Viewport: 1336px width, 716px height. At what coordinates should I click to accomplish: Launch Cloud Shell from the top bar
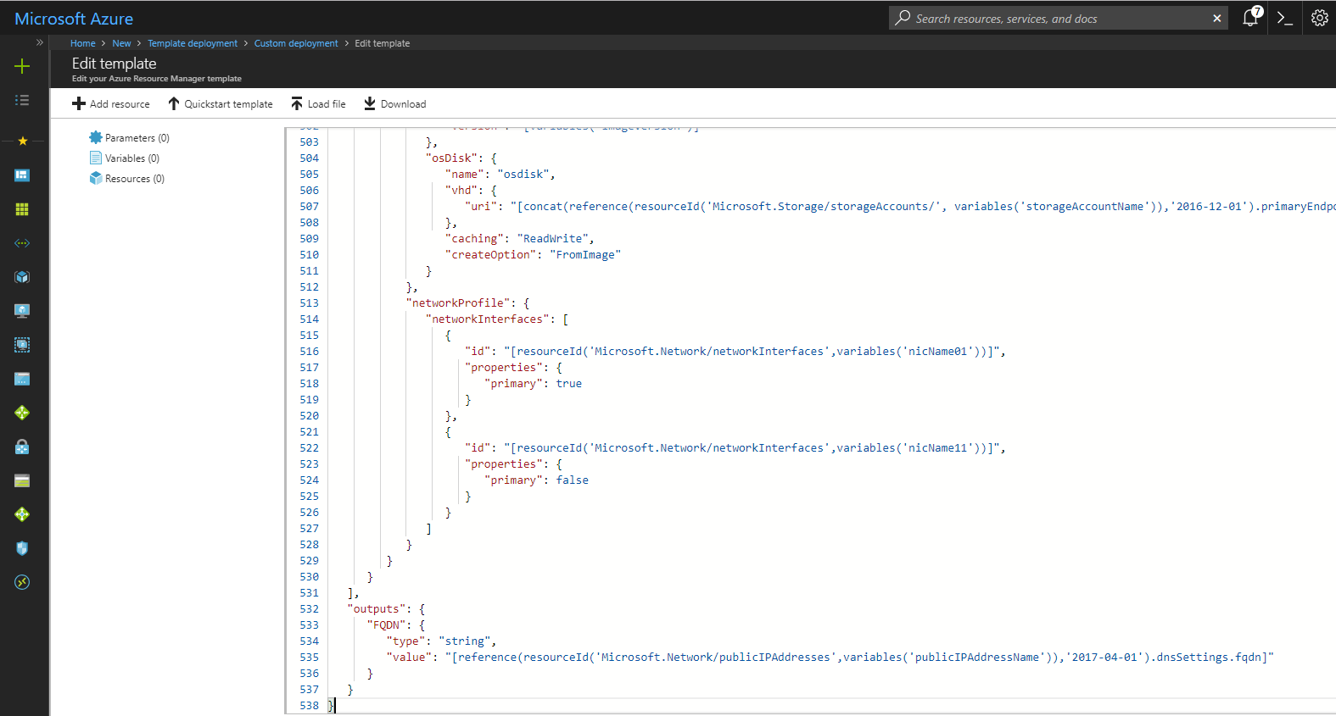pos(1285,18)
